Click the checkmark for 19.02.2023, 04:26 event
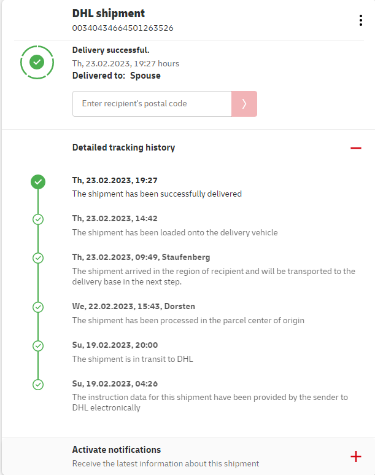375x475 pixels. pyautogui.click(x=38, y=384)
